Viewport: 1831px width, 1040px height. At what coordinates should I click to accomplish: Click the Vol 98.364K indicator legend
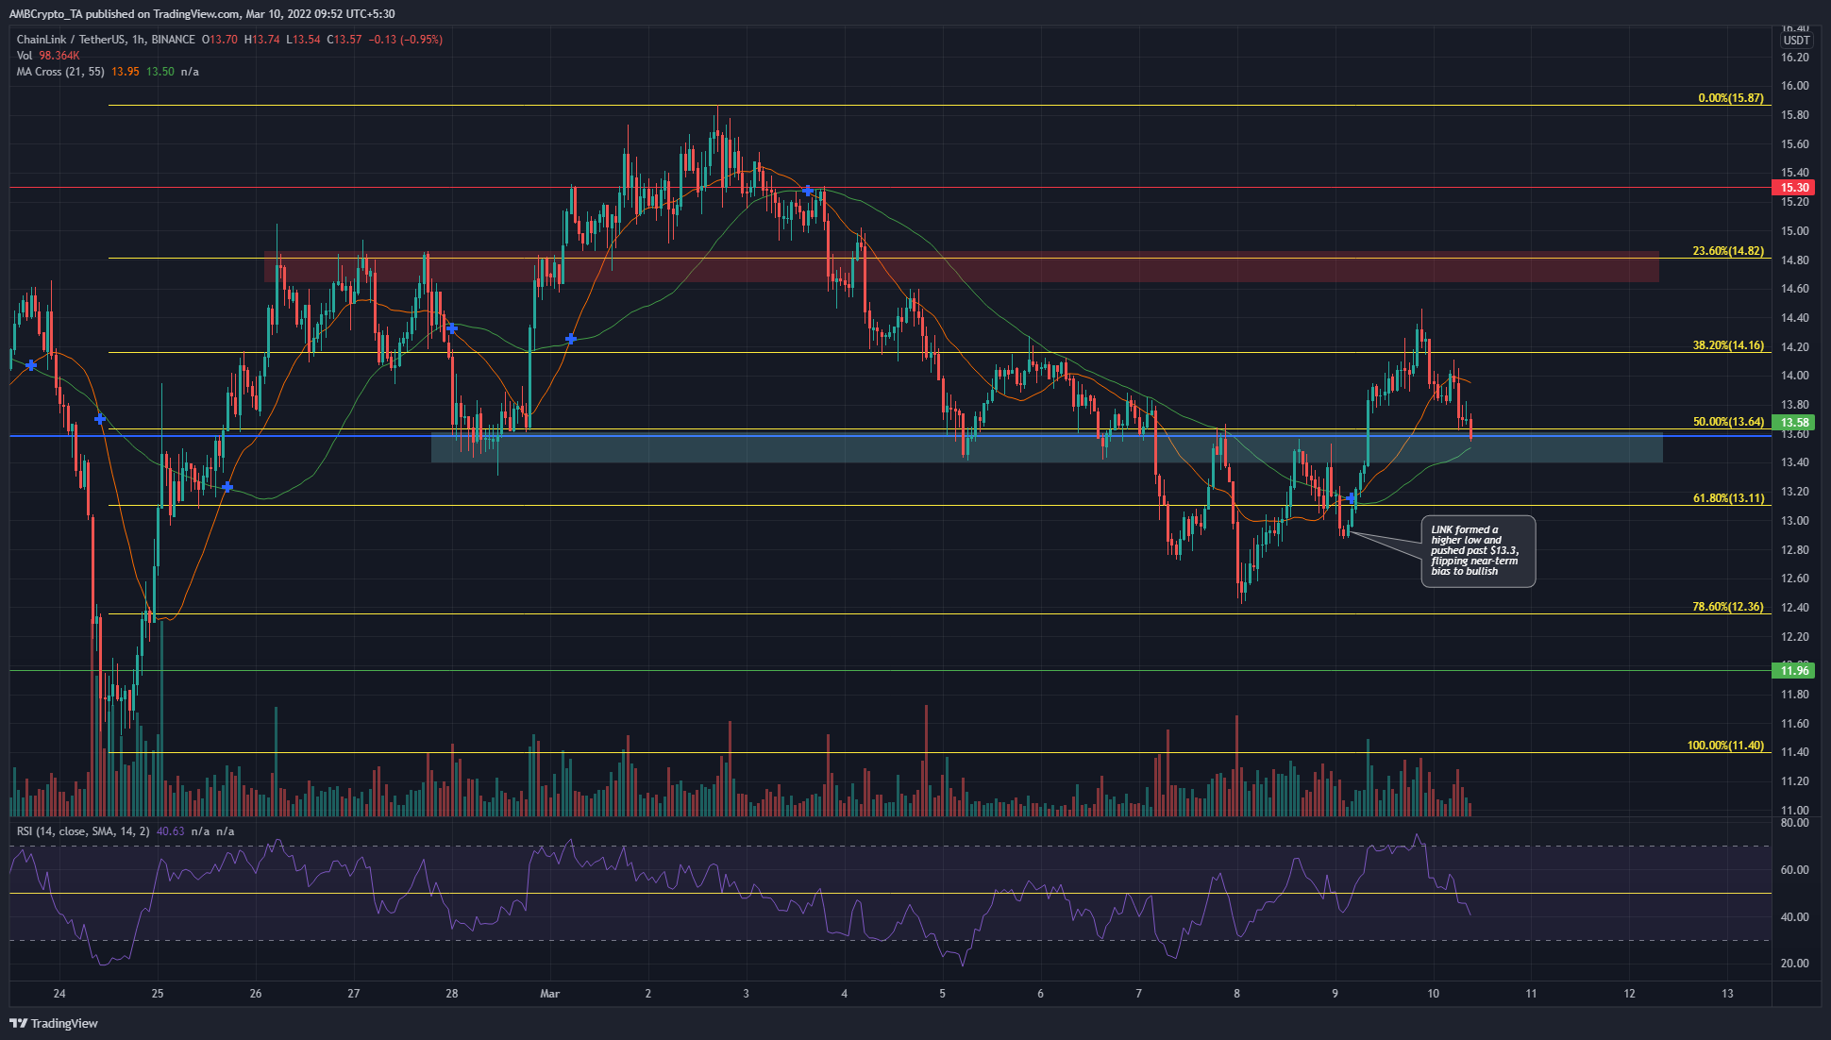tap(48, 56)
